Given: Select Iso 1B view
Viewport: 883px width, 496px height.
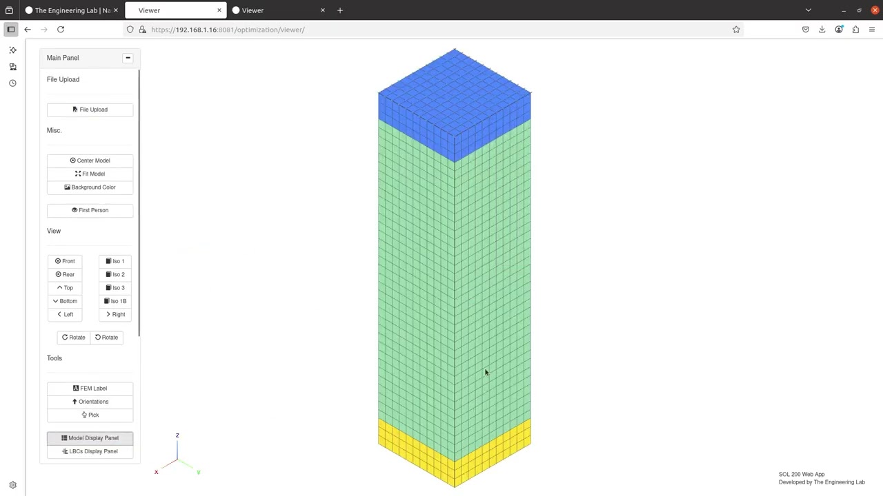Looking at the screenshot, I should (x=115, y=301).
